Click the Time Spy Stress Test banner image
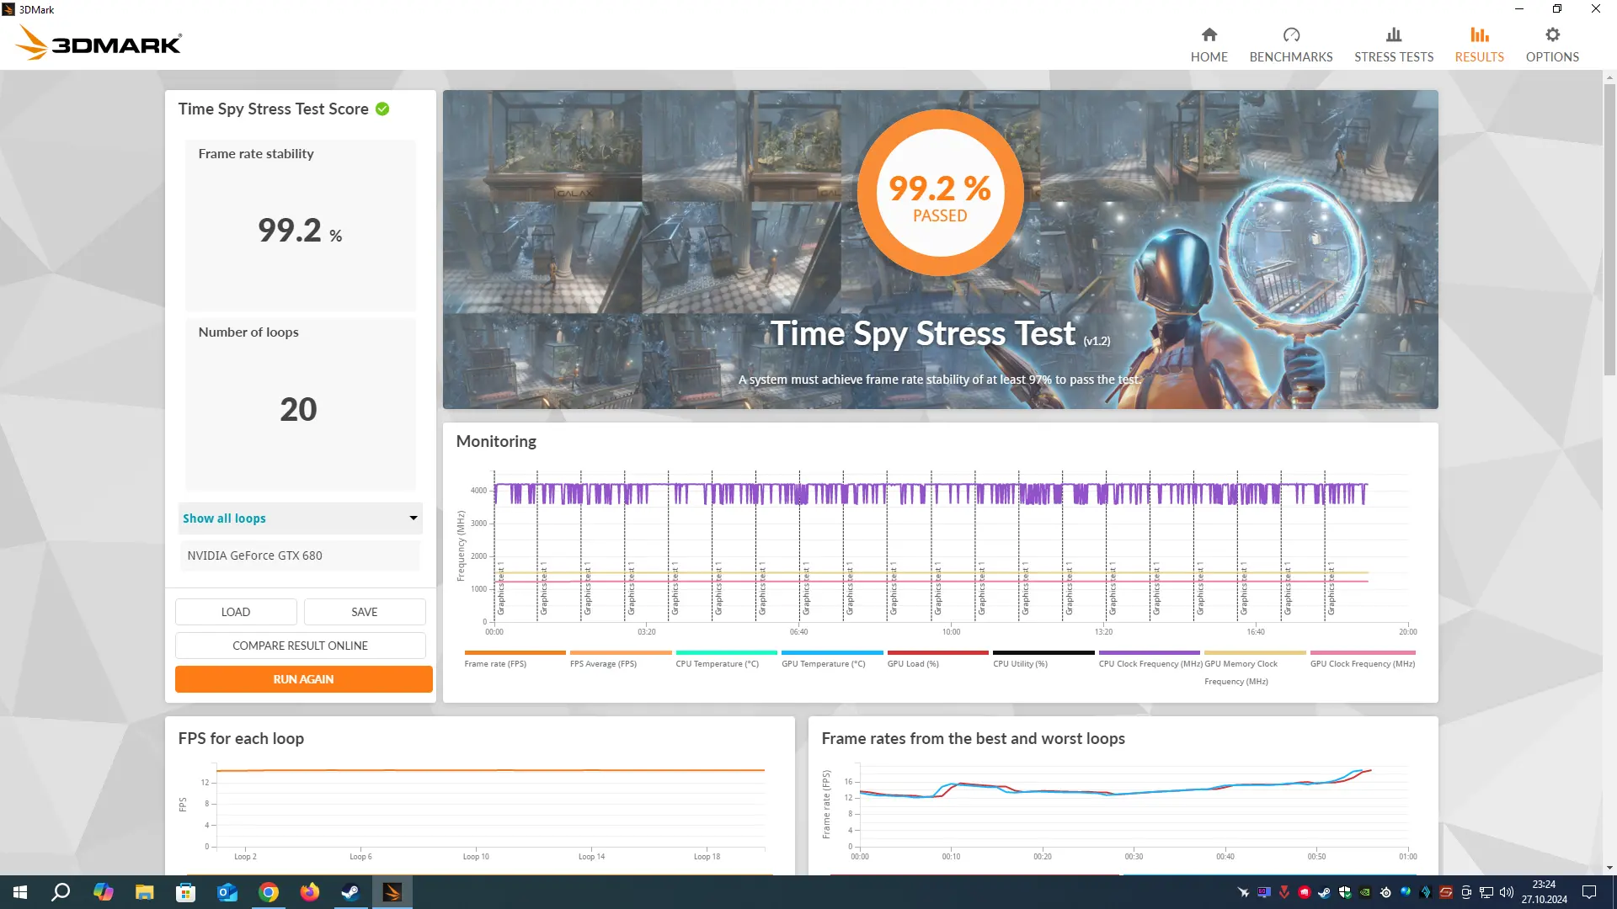 (x=940, y=249)
